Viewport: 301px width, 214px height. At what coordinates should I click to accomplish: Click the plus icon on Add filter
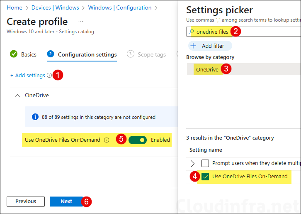[193, 46]
